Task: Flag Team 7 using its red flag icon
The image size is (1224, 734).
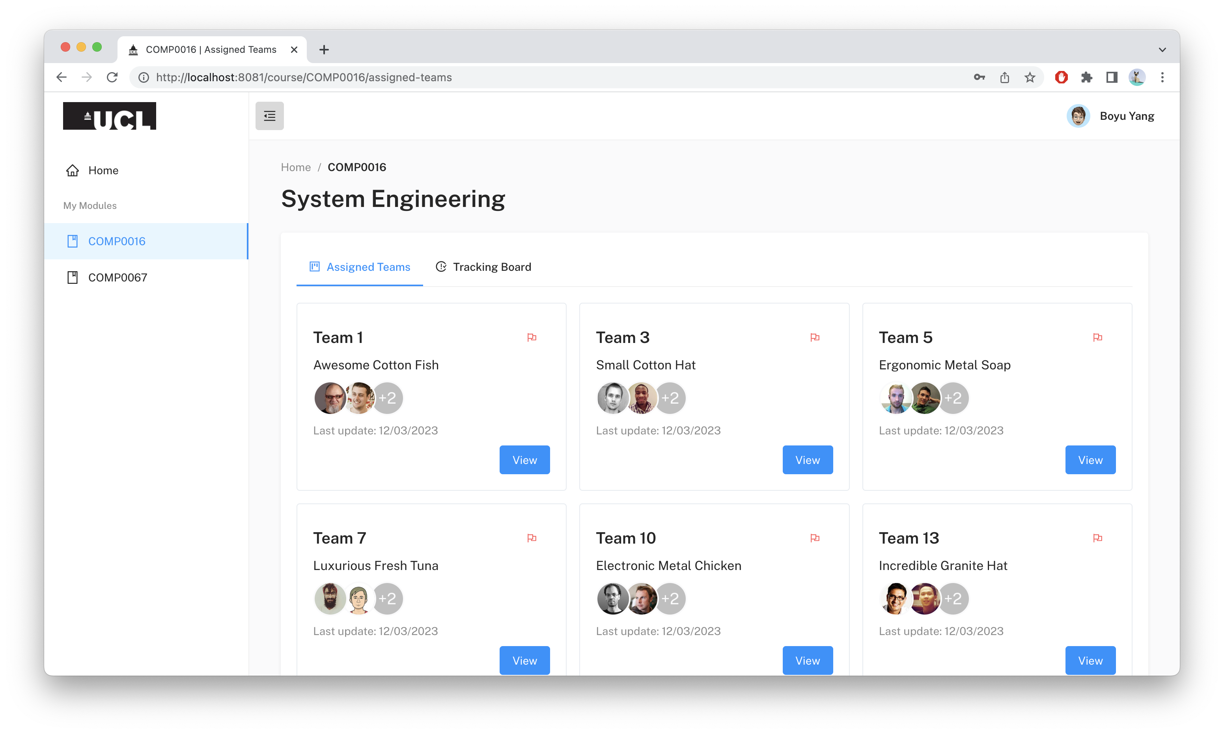Action: [532, 538]
